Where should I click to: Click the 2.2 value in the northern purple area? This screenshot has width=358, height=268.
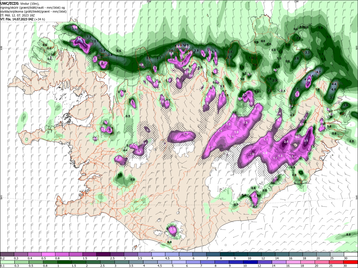click(182, 63)
